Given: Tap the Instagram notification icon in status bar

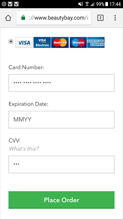Looking at the screenshot, I should point(4,4).
